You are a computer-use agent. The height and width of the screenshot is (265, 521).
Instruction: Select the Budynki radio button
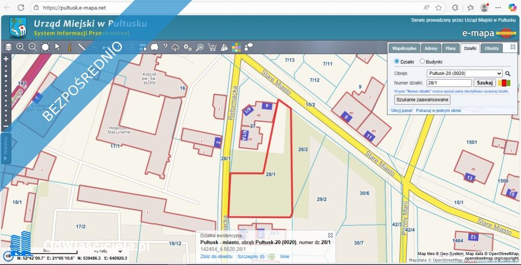point(423,61)
